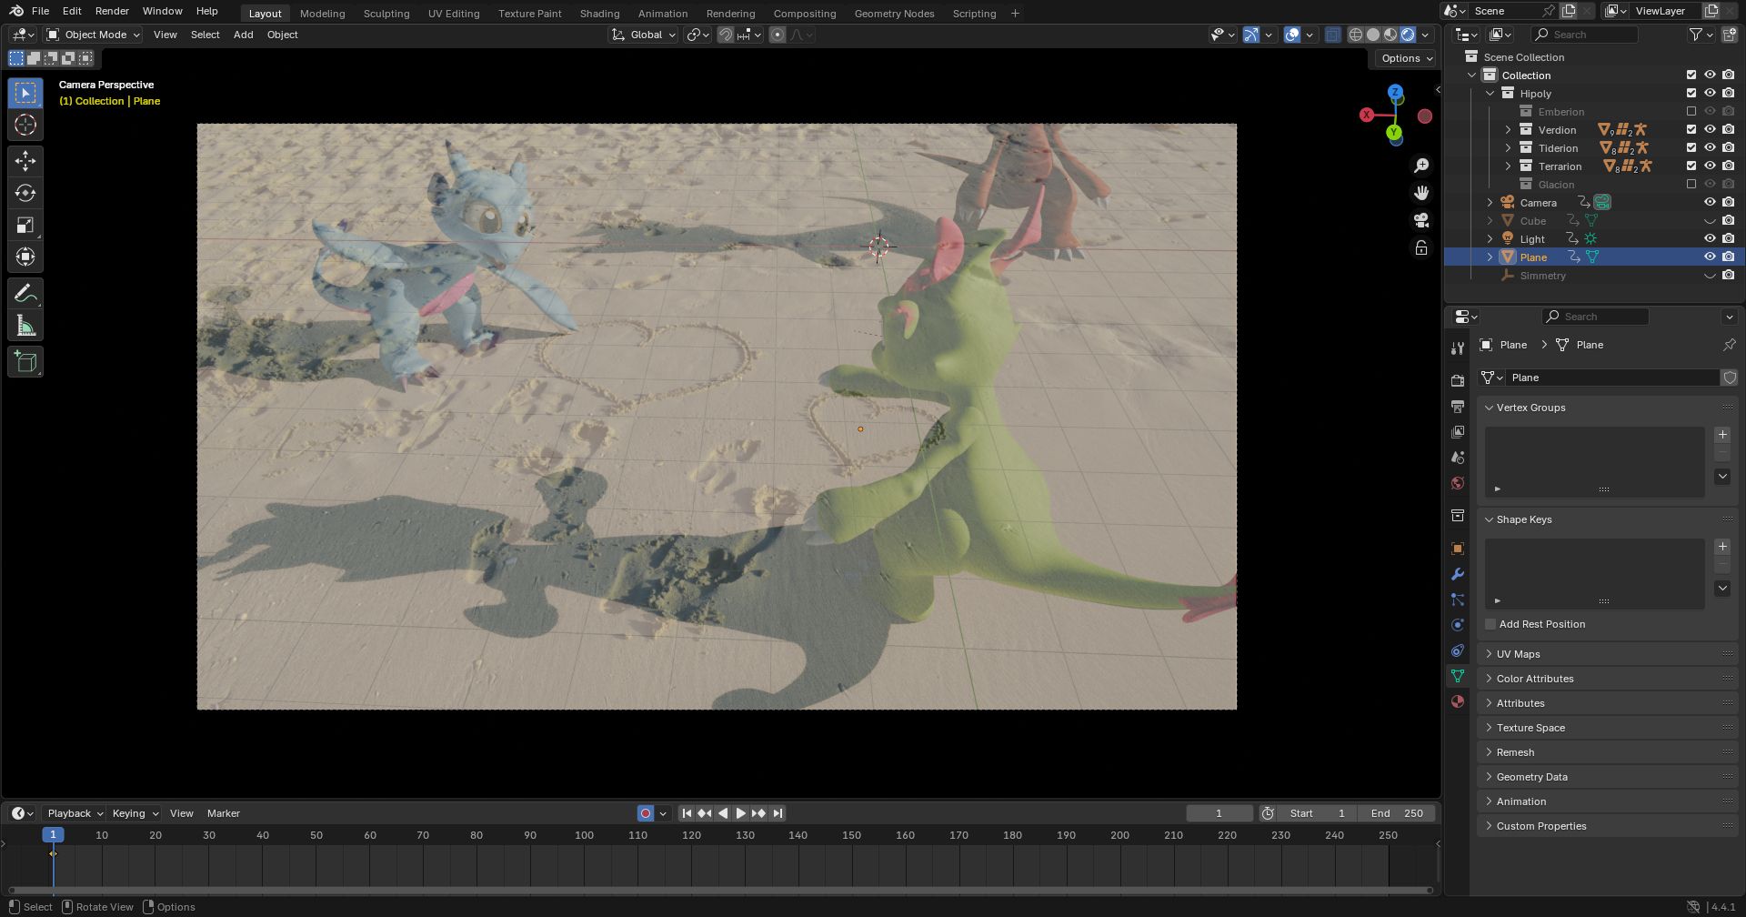Toggle snapping magnet icon
This screenshot has height=917, width=1746.
click(x=726, y=35)
